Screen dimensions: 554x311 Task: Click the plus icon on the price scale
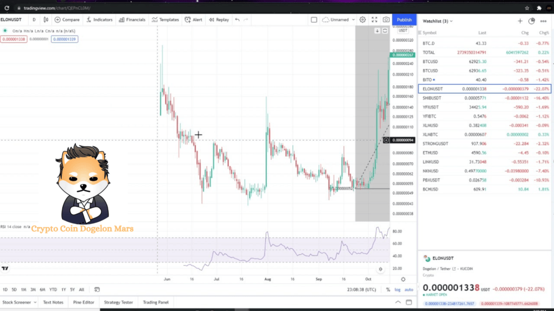[x=386, y=140]
